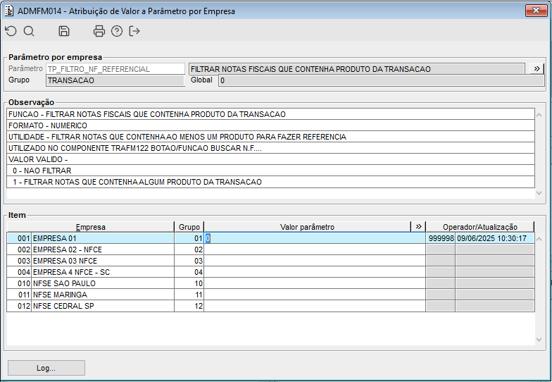The image size is (552, 382).
Task: Select row EMPRESA 4 NFCE - SC
Action: (x=270, y=272)
